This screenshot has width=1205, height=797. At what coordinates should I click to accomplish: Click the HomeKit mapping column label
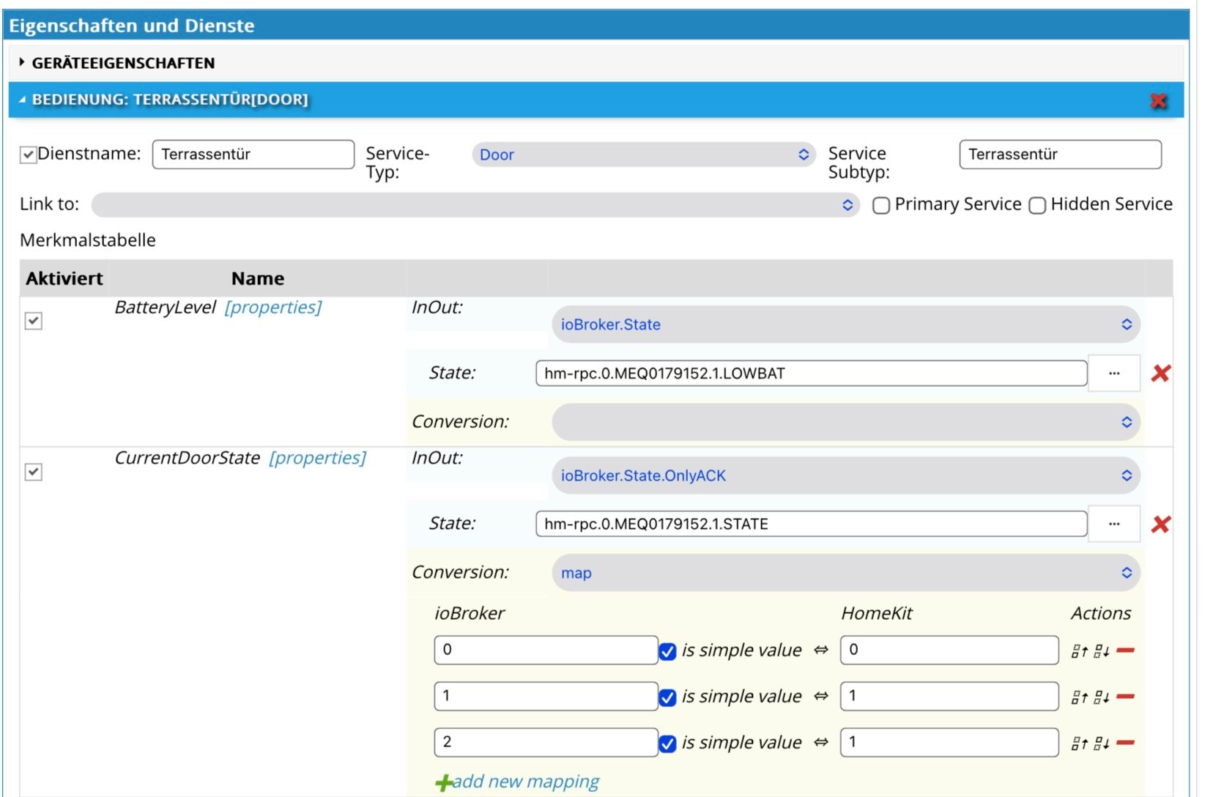[877, 614]
